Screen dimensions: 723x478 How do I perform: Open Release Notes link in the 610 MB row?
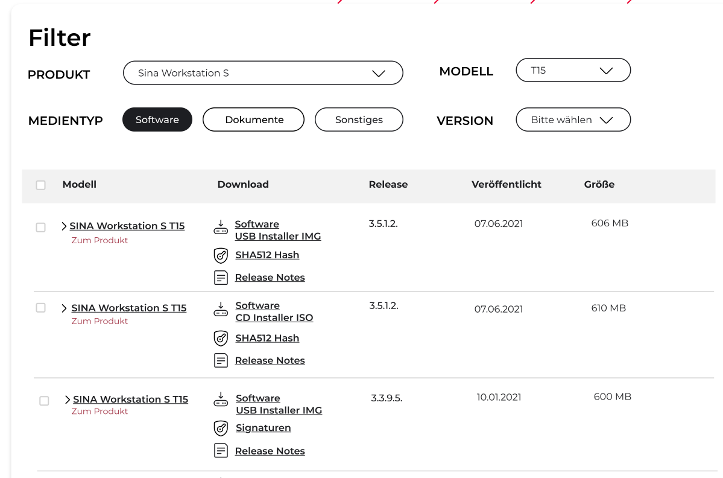270,360
